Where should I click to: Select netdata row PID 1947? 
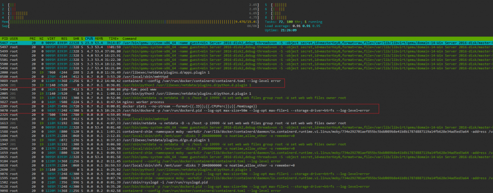click(x=246, y=144)
